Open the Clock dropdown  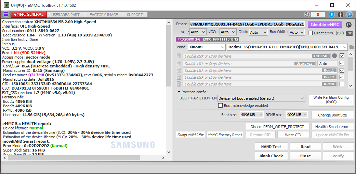click(x=259, y=32)
